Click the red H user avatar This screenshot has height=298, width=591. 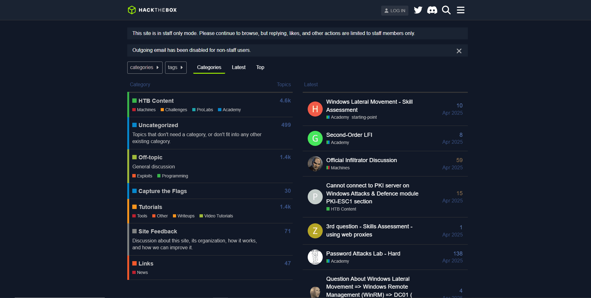click(315, 109)
